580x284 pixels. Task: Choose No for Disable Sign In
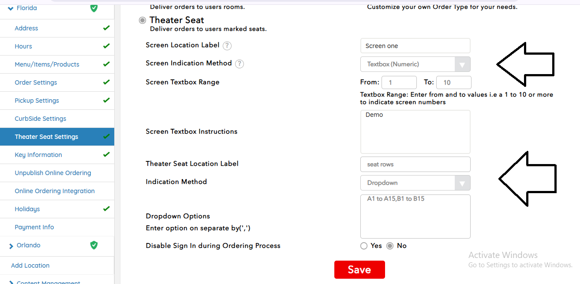[x=390, y=246]
